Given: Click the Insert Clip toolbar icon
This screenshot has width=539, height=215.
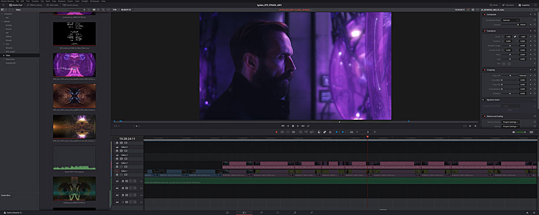Looking at the screenshot, I should (x=301, y=132).
